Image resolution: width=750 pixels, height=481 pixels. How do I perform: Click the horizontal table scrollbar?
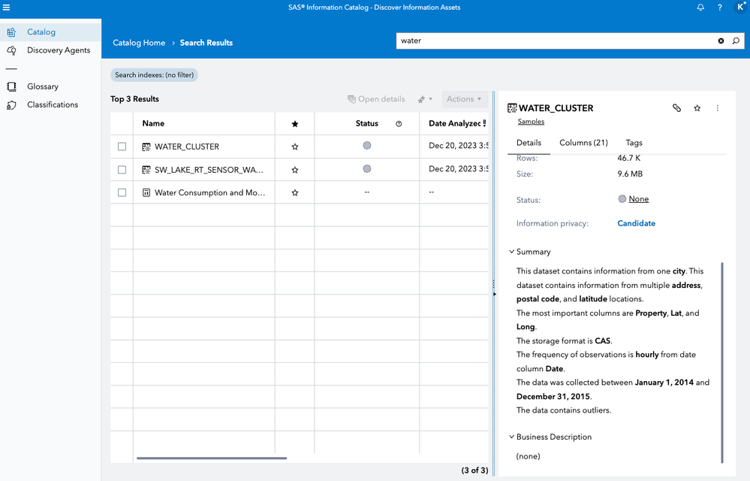pyautogui.click(x=212, y=458)
